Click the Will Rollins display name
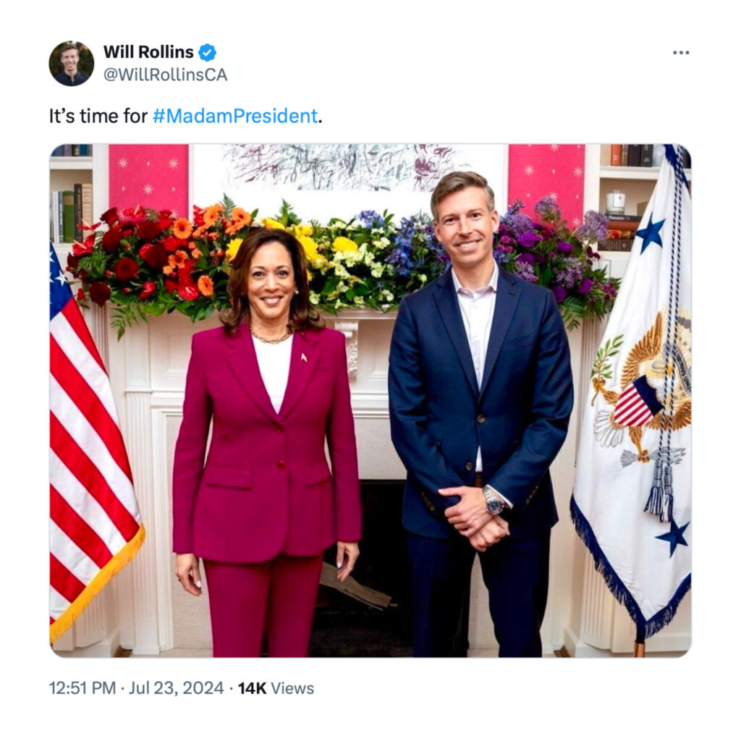Viewport: 741px width, 741px height. [148, 52]
